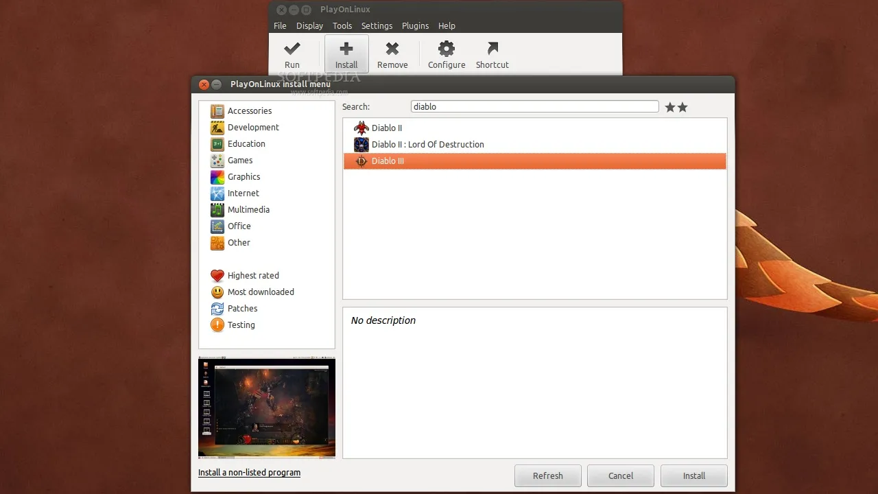The width and height of the screenshot is (878, 494).
Task: Click the Search text field
Action: pos(534,107)
